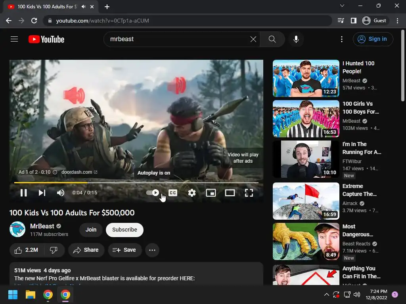Go back in browser history

pos(9,21)
